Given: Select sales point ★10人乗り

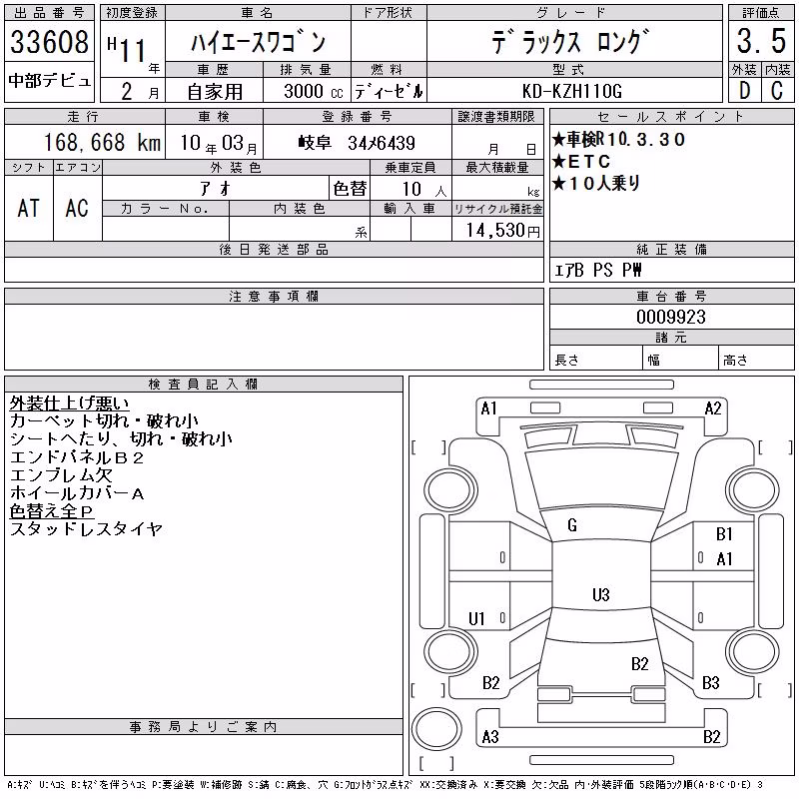Looking at the screenshot, I should pos(596,184).
